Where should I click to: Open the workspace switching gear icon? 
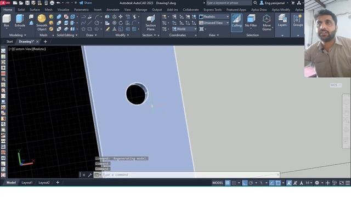[317, 183]
